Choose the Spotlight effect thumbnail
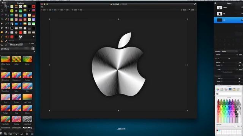Screen dimensions: 243x136 (x=6, y=119)
